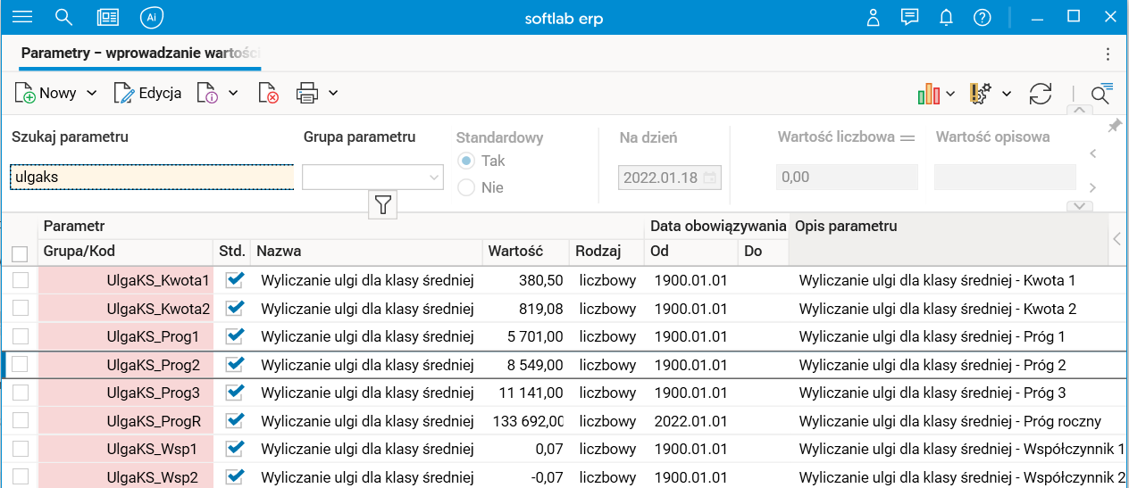Expand the Grupa parametru dropdown
This screenshot has width=1129, height=488.
click(434, 178)
